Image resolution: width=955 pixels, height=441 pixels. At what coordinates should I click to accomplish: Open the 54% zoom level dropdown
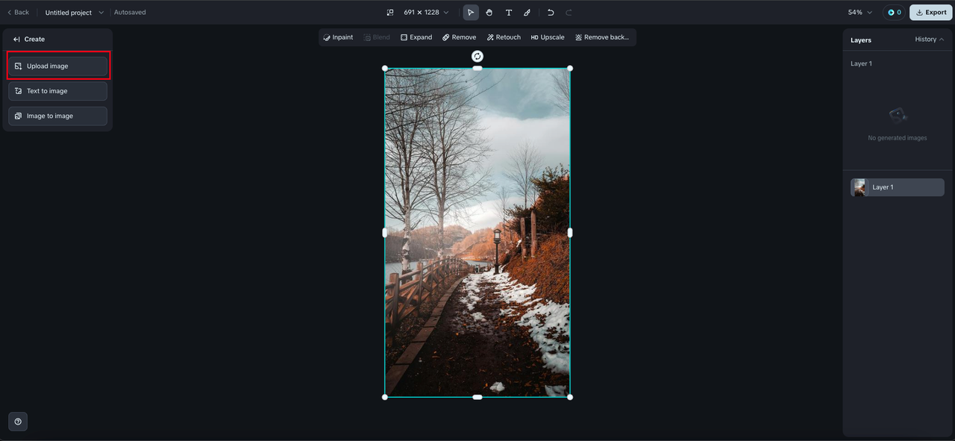coord(859,13)
